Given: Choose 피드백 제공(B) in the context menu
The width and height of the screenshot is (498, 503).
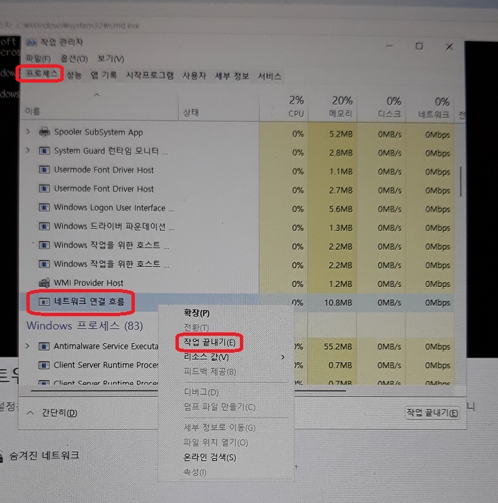Looking at the screenshot, I should point(209,372).
